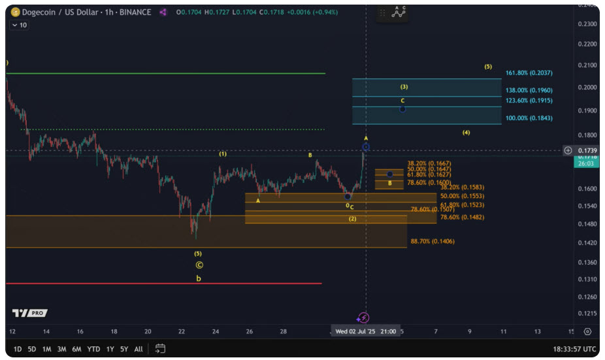The width and height of the screenshot is (605, 360).
Task: Collapse the indicators legend showing 10
Action: click(19, 25)
